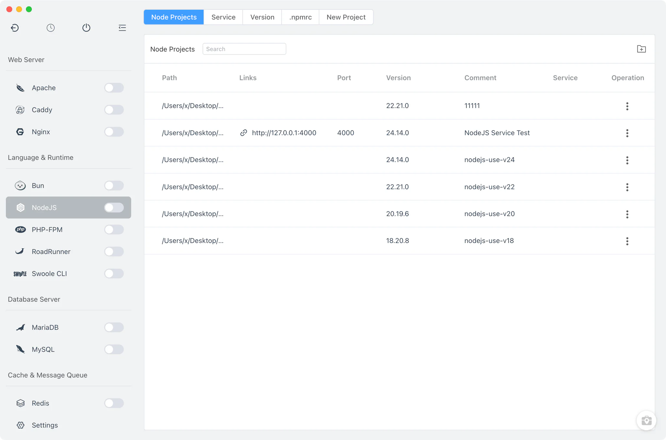Image resolution: width=666 pixels, height=440 pixels.
Task: Click the collapse sidebar menu icon
Action: pyautogui.click(x=122, y=28)
